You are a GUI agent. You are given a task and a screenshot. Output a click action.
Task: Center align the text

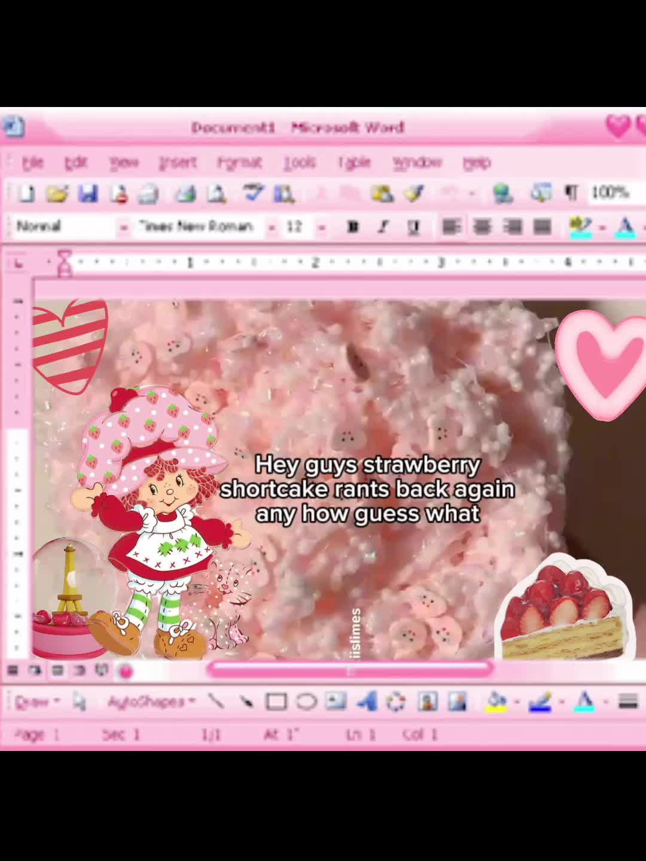pos(482,227)
